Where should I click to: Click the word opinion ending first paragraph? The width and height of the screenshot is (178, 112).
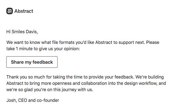click(71, 49)
